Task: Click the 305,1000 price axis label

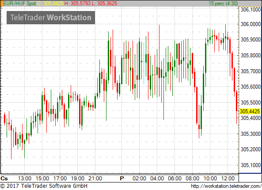Action: [251, 165]
